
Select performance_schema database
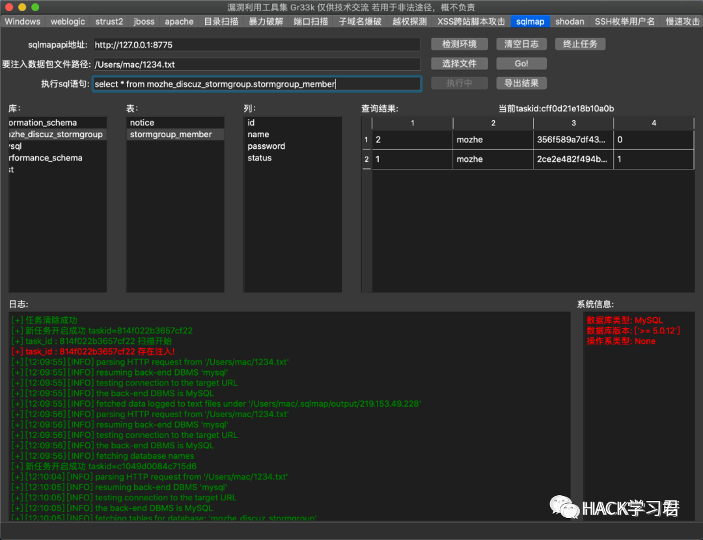click(x=57, y=158)
